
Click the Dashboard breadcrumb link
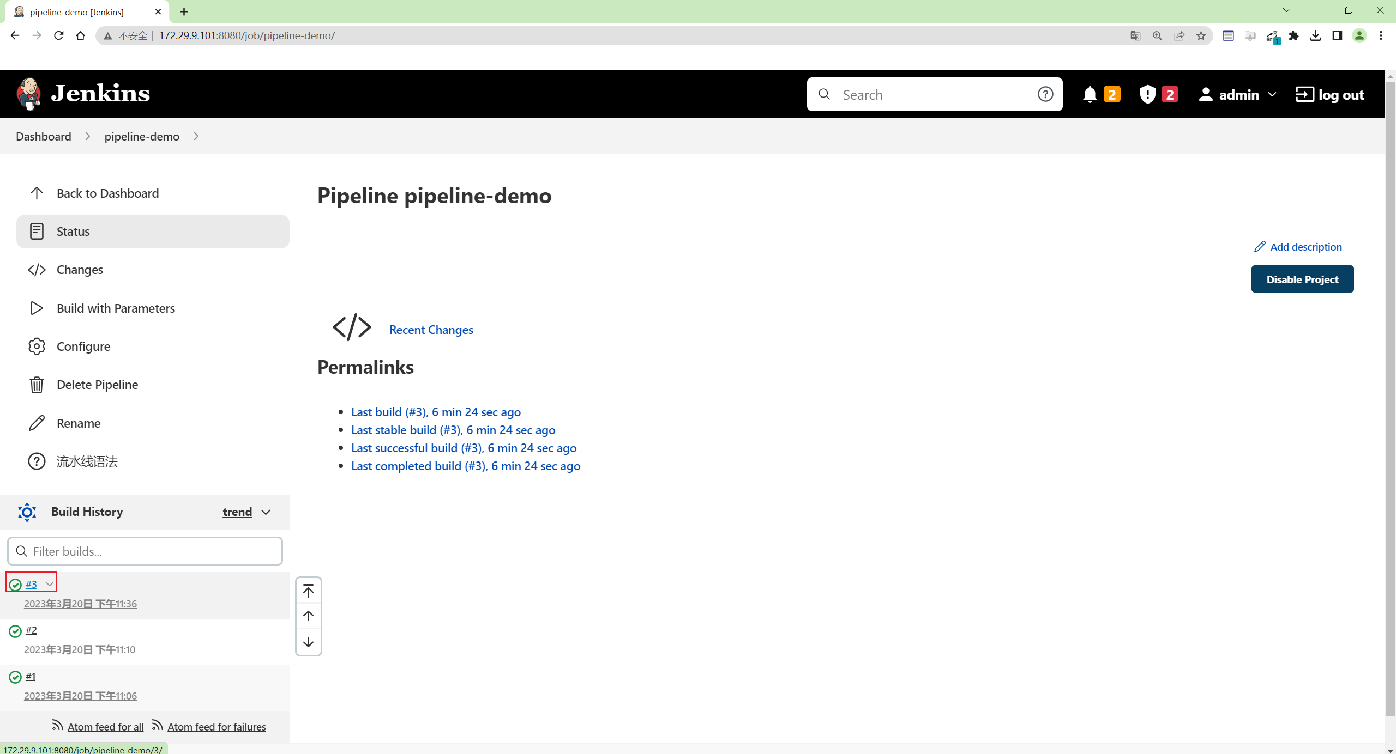point(44,136)
